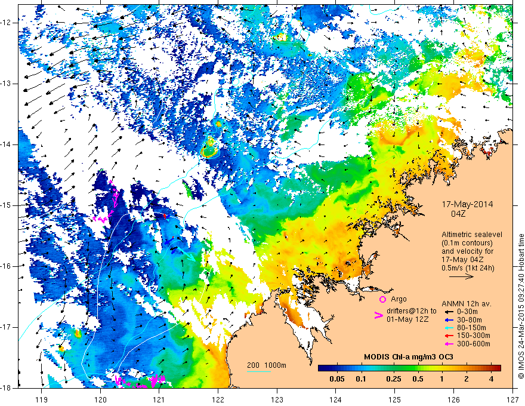
Task: Click the yellow colour bar section above '1'
Action: [x=441, y=368]
